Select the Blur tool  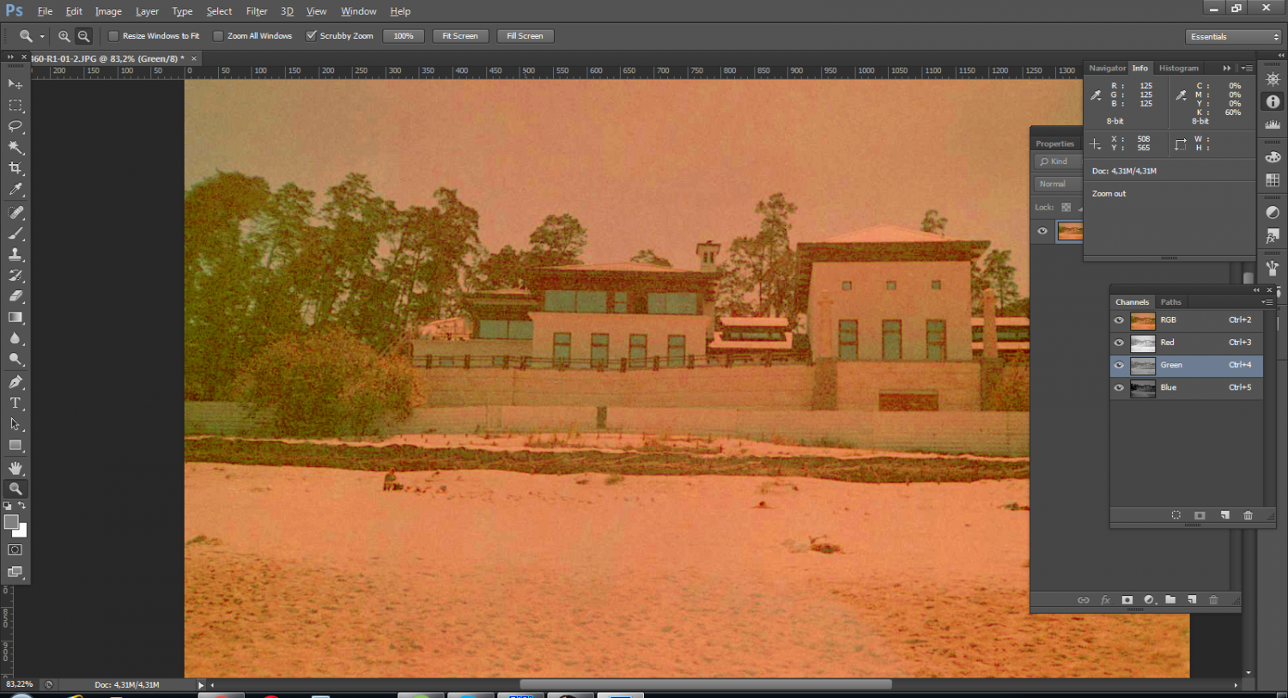coord(15,338)
